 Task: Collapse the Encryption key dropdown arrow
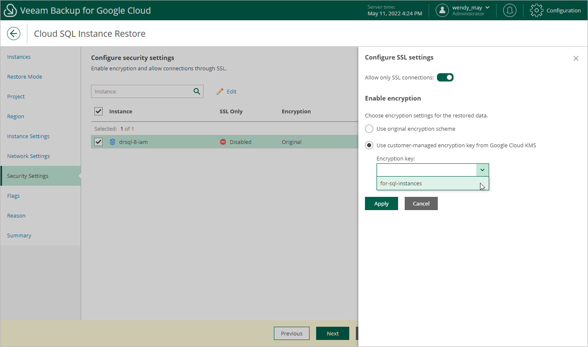482,170
